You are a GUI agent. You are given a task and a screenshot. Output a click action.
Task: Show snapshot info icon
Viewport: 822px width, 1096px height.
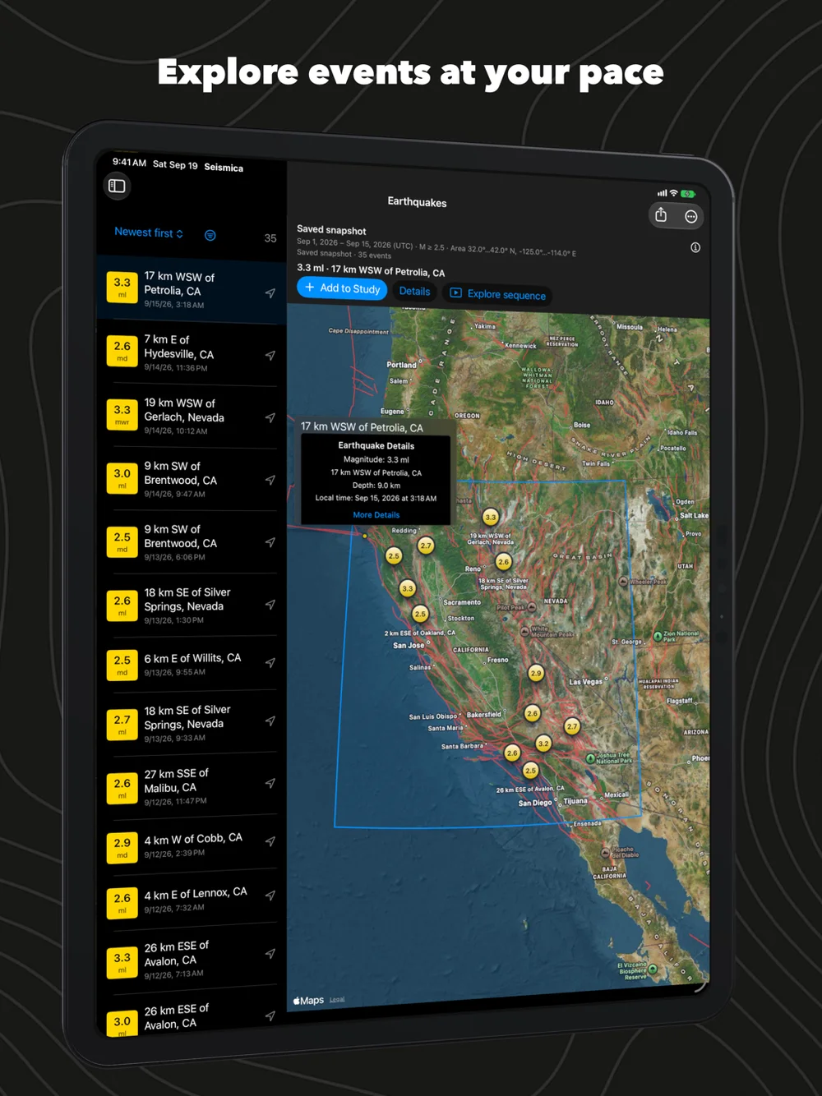coord(695,247)
